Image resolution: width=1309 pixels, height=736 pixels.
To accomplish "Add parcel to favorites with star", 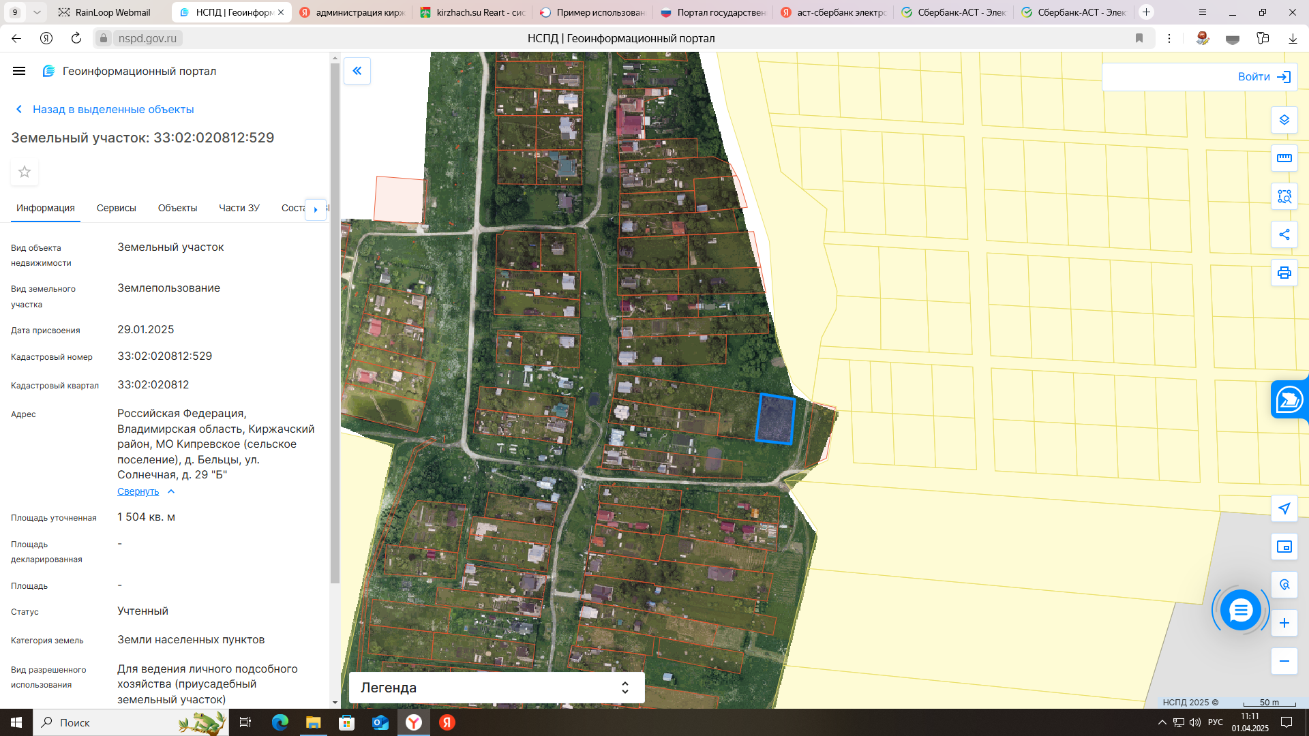I will [x=25, y=172].
